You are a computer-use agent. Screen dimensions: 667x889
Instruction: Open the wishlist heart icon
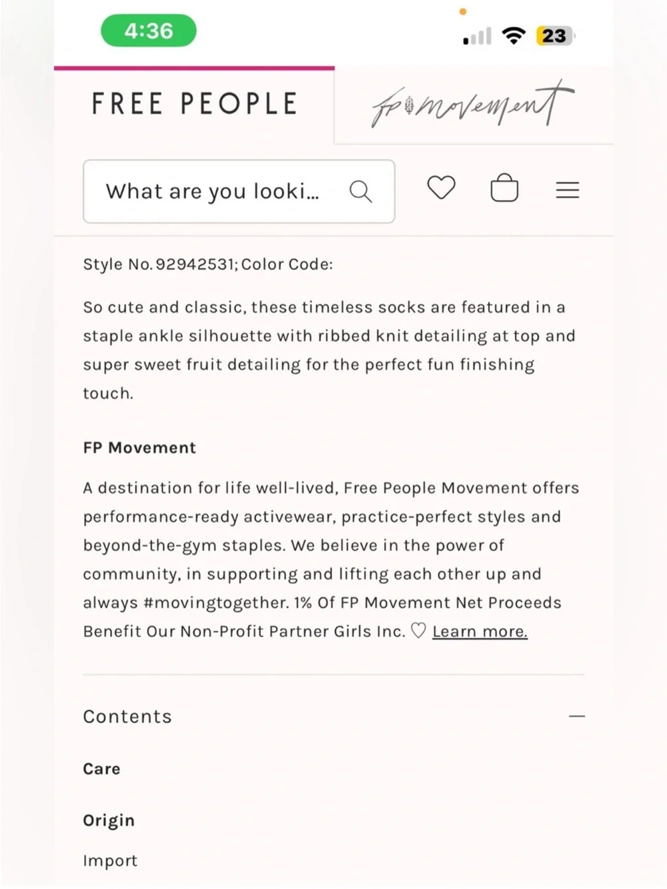pyautogui.click(x=441, y=188)
